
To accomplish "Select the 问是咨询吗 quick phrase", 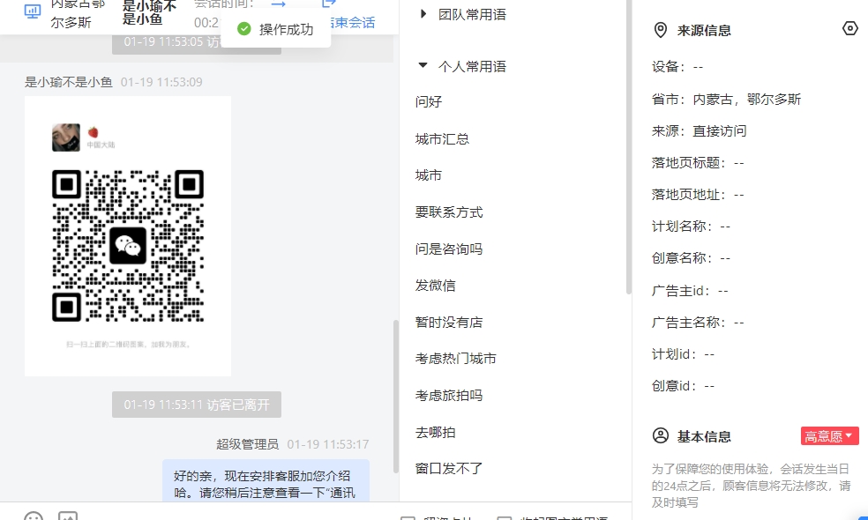I will (x=449, y=249).
